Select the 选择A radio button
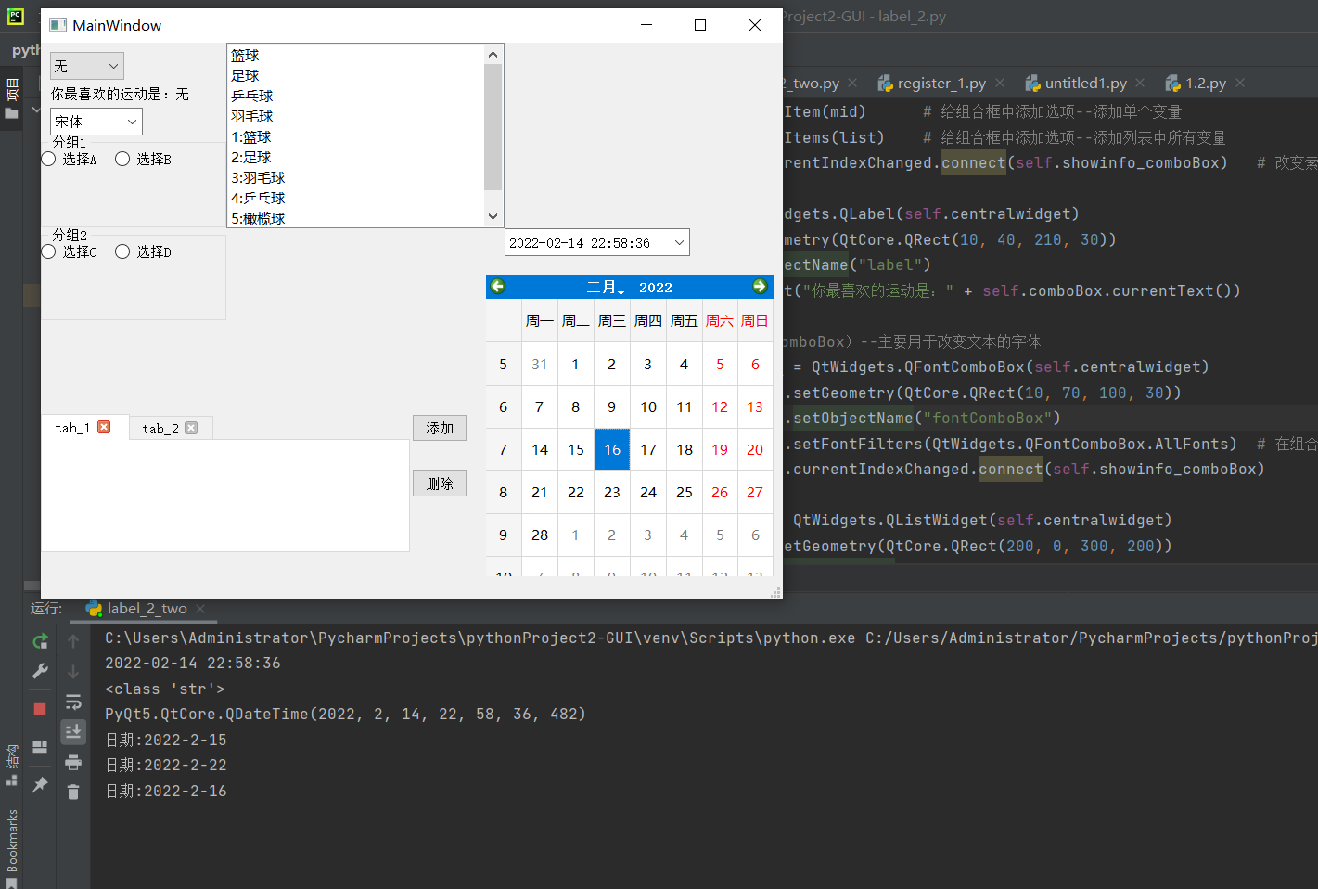Viewport: 1318px width, 889px height. coord(47,159)
